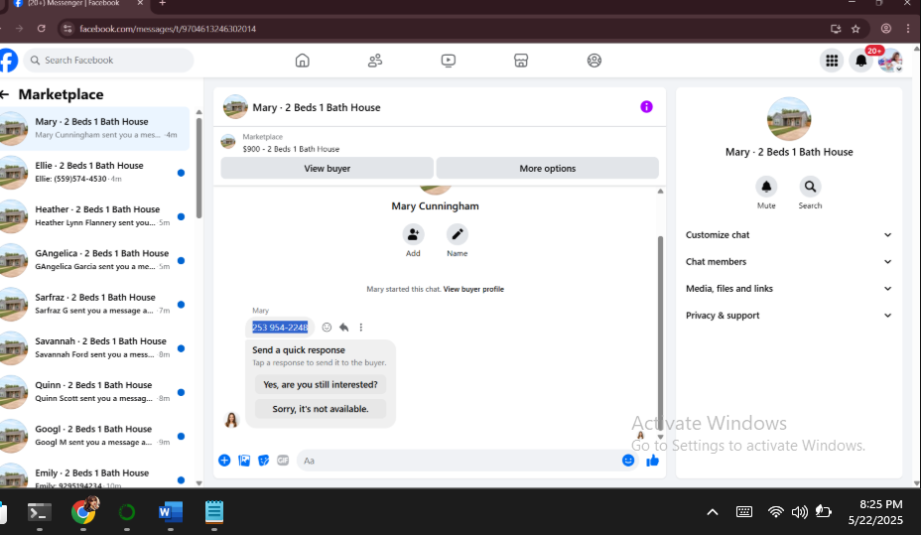Screen dimensions: 921x535
Task: Open GAngelica 2 Beds 1 Bath House chat
Action: (x=94, y=260)
